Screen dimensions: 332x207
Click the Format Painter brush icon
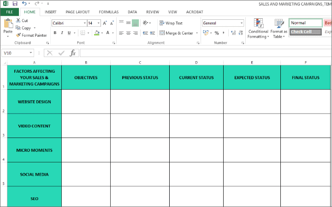pyautogui.click(x=18, y=35)
